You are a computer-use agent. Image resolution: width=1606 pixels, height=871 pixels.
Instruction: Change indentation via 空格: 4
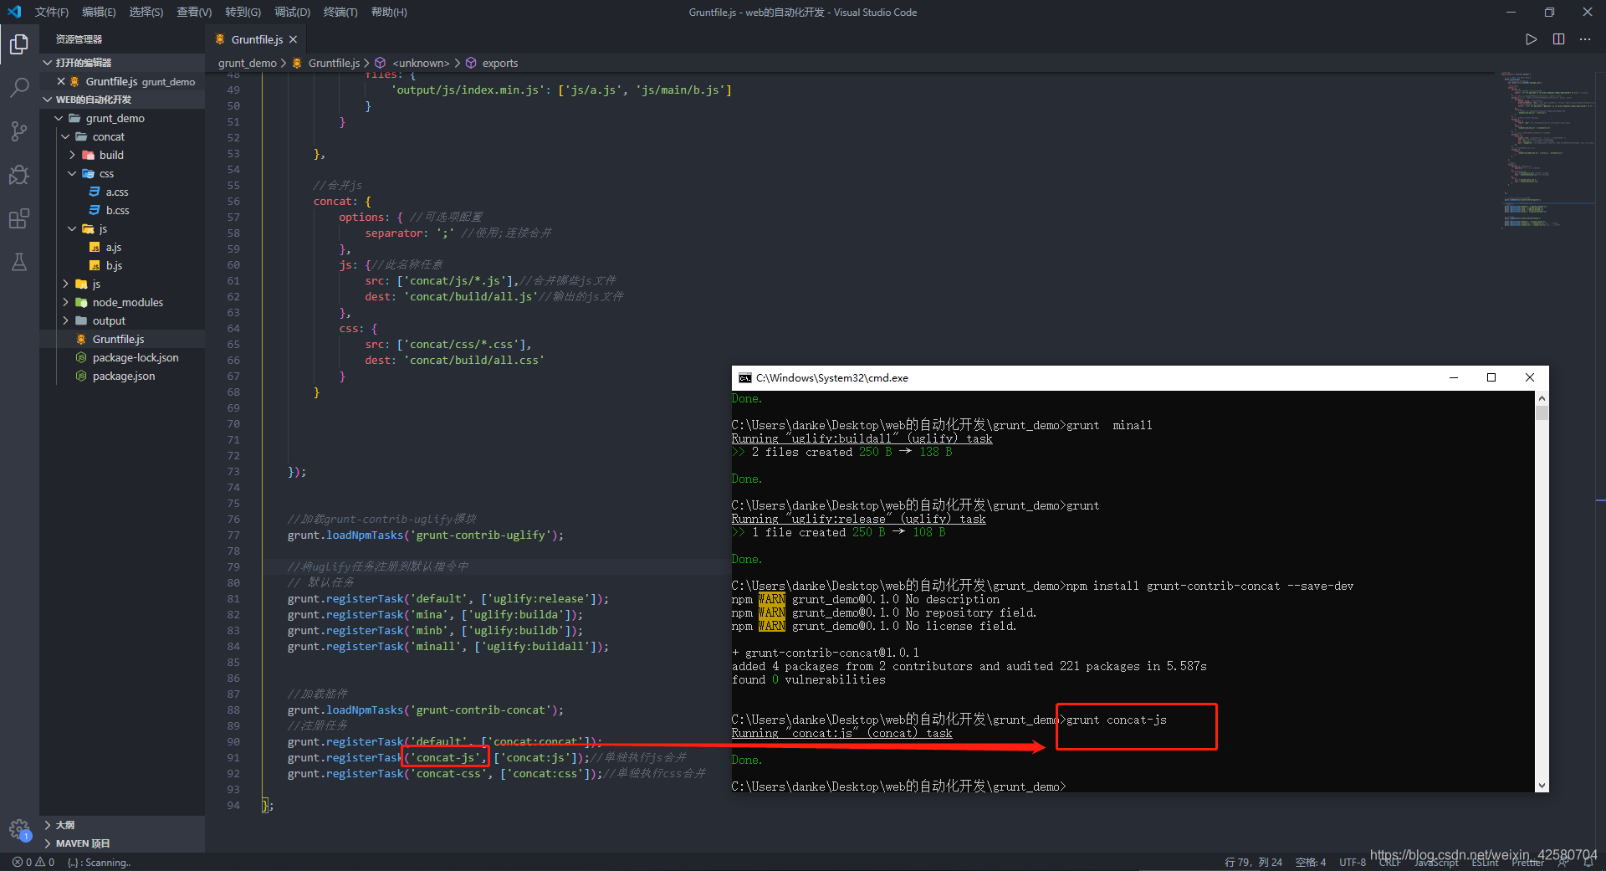1310,862
